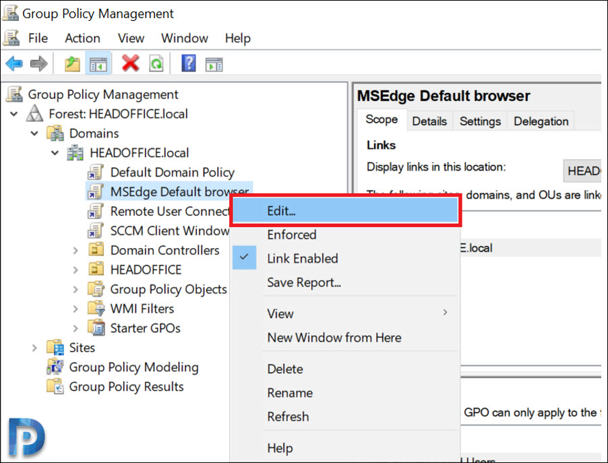Click the WMI Filters folder icon

[x=96, y=308]
